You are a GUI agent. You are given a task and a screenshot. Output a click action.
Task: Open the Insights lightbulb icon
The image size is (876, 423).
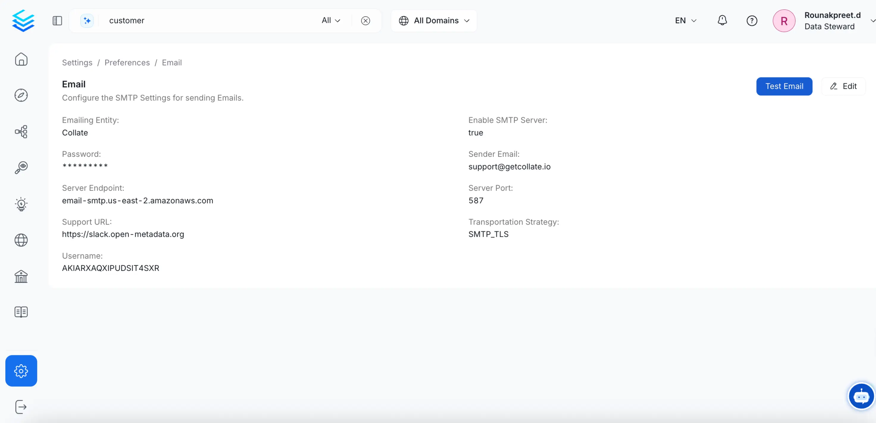21,204
